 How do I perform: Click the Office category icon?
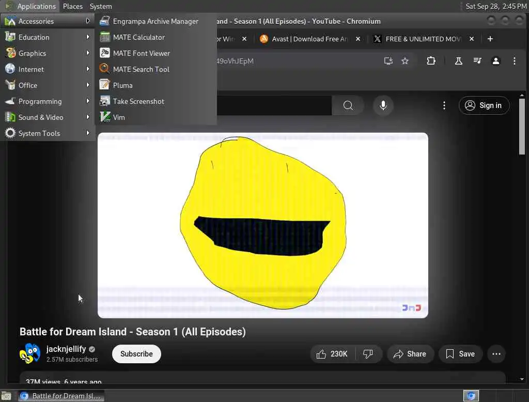coord(10,85)
